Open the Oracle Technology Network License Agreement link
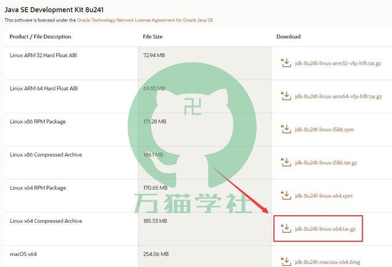 (145, 20)
